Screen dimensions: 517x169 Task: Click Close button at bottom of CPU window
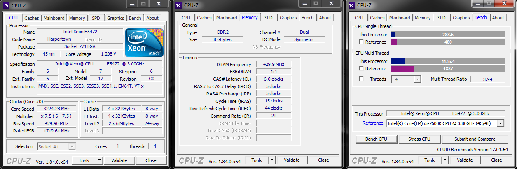click(x=151, y=160)
